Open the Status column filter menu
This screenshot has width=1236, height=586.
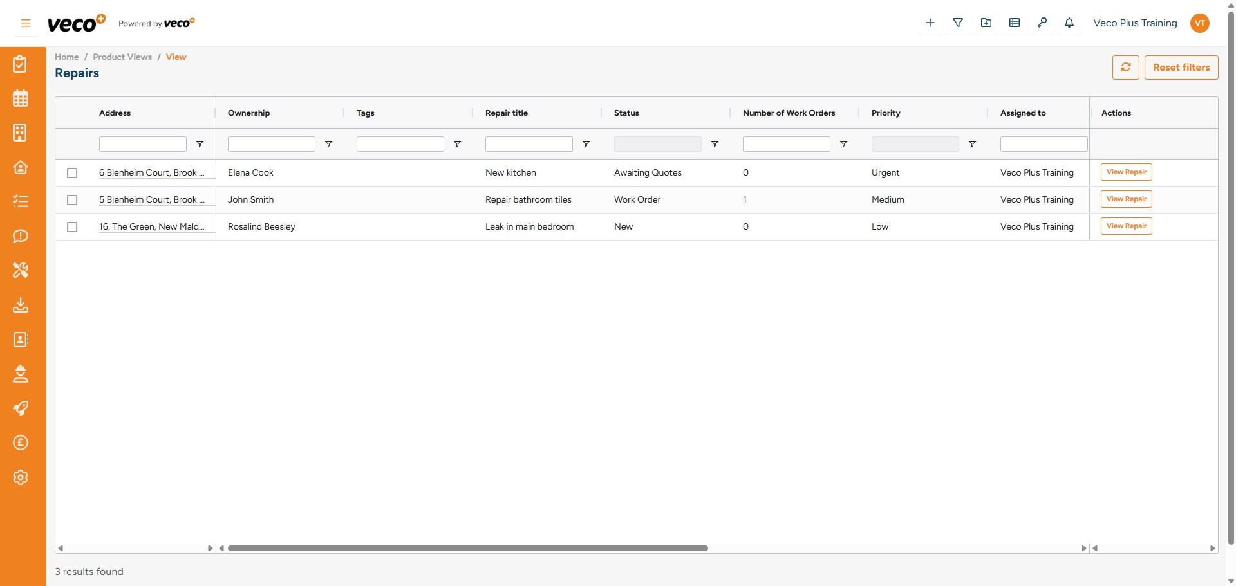(715, 144)
